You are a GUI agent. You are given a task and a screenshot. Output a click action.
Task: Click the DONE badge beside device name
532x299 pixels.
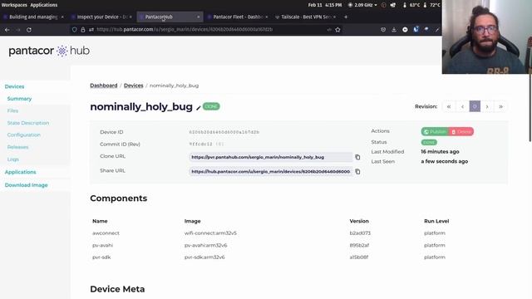pos(211,106)
